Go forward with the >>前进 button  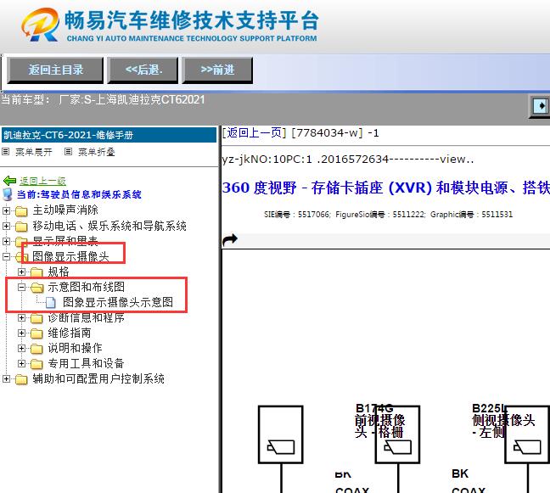(x=217, y=70)
